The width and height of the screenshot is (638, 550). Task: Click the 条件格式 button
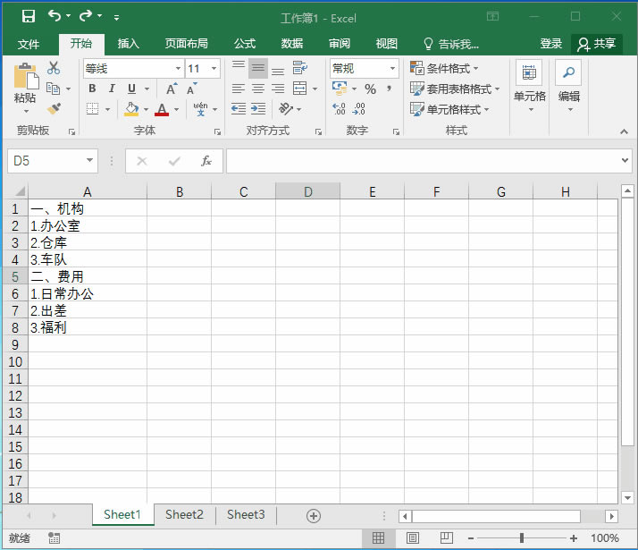point(445,69)
